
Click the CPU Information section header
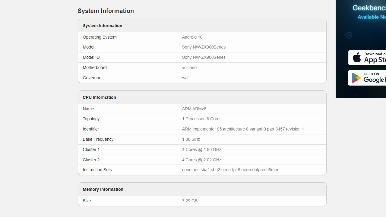[x=100, y=97]
